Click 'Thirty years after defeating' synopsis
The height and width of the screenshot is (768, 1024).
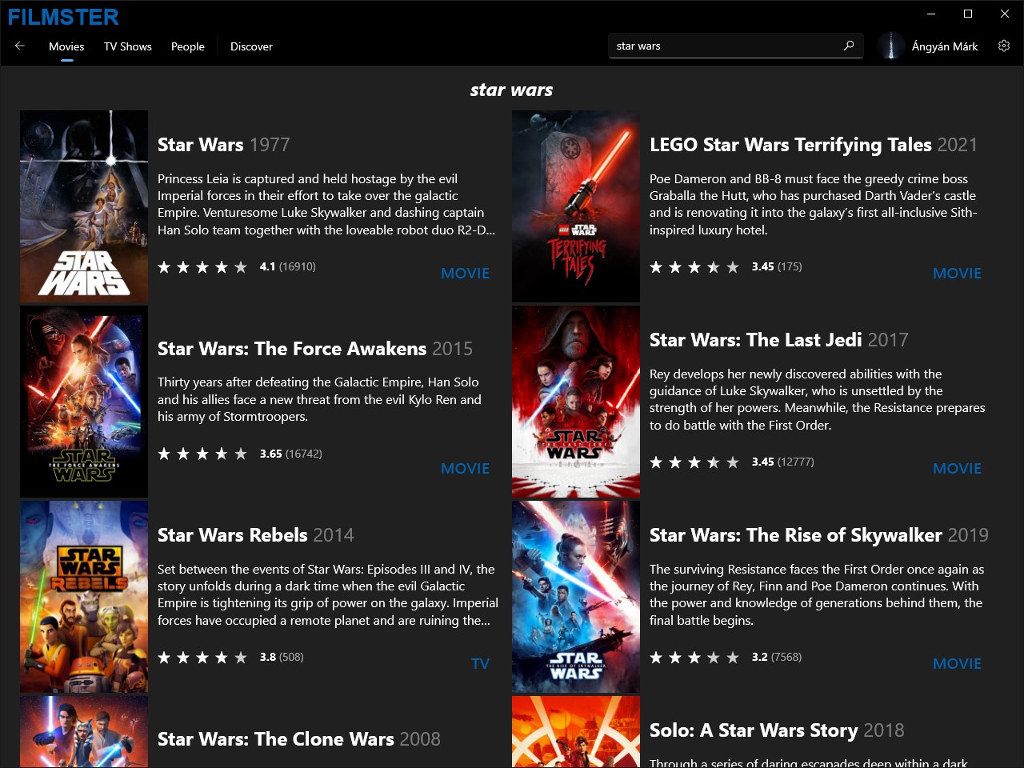pos(319,399)
